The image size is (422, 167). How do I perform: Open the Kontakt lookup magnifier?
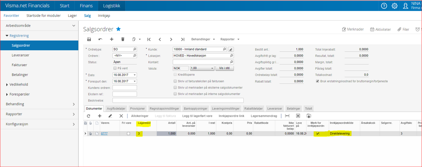pyautogui.click(x=231, y=62)
